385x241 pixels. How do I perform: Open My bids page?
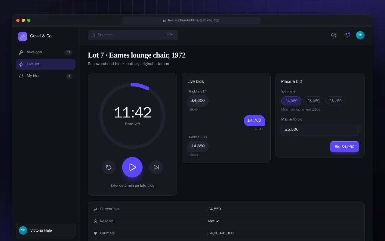coord(45,76)
